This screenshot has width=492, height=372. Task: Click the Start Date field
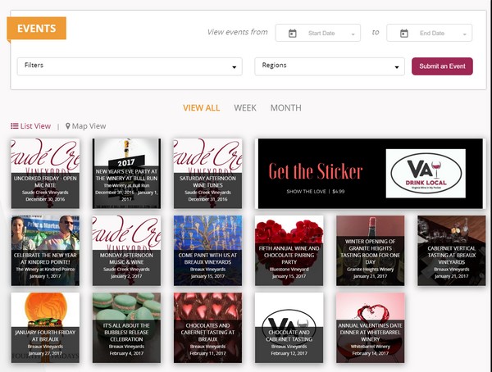(318, 33)
